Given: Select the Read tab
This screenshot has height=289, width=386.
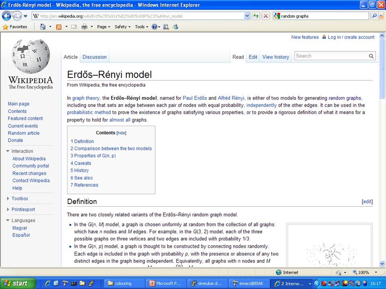Looking at the screenshot, I should pos(238,57).
